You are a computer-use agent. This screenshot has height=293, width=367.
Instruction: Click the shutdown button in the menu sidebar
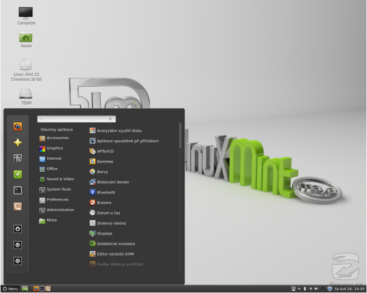tap(17, 261)
